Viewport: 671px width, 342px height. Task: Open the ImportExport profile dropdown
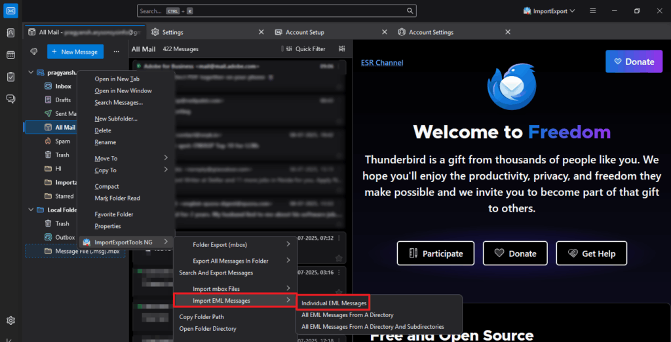549,11
